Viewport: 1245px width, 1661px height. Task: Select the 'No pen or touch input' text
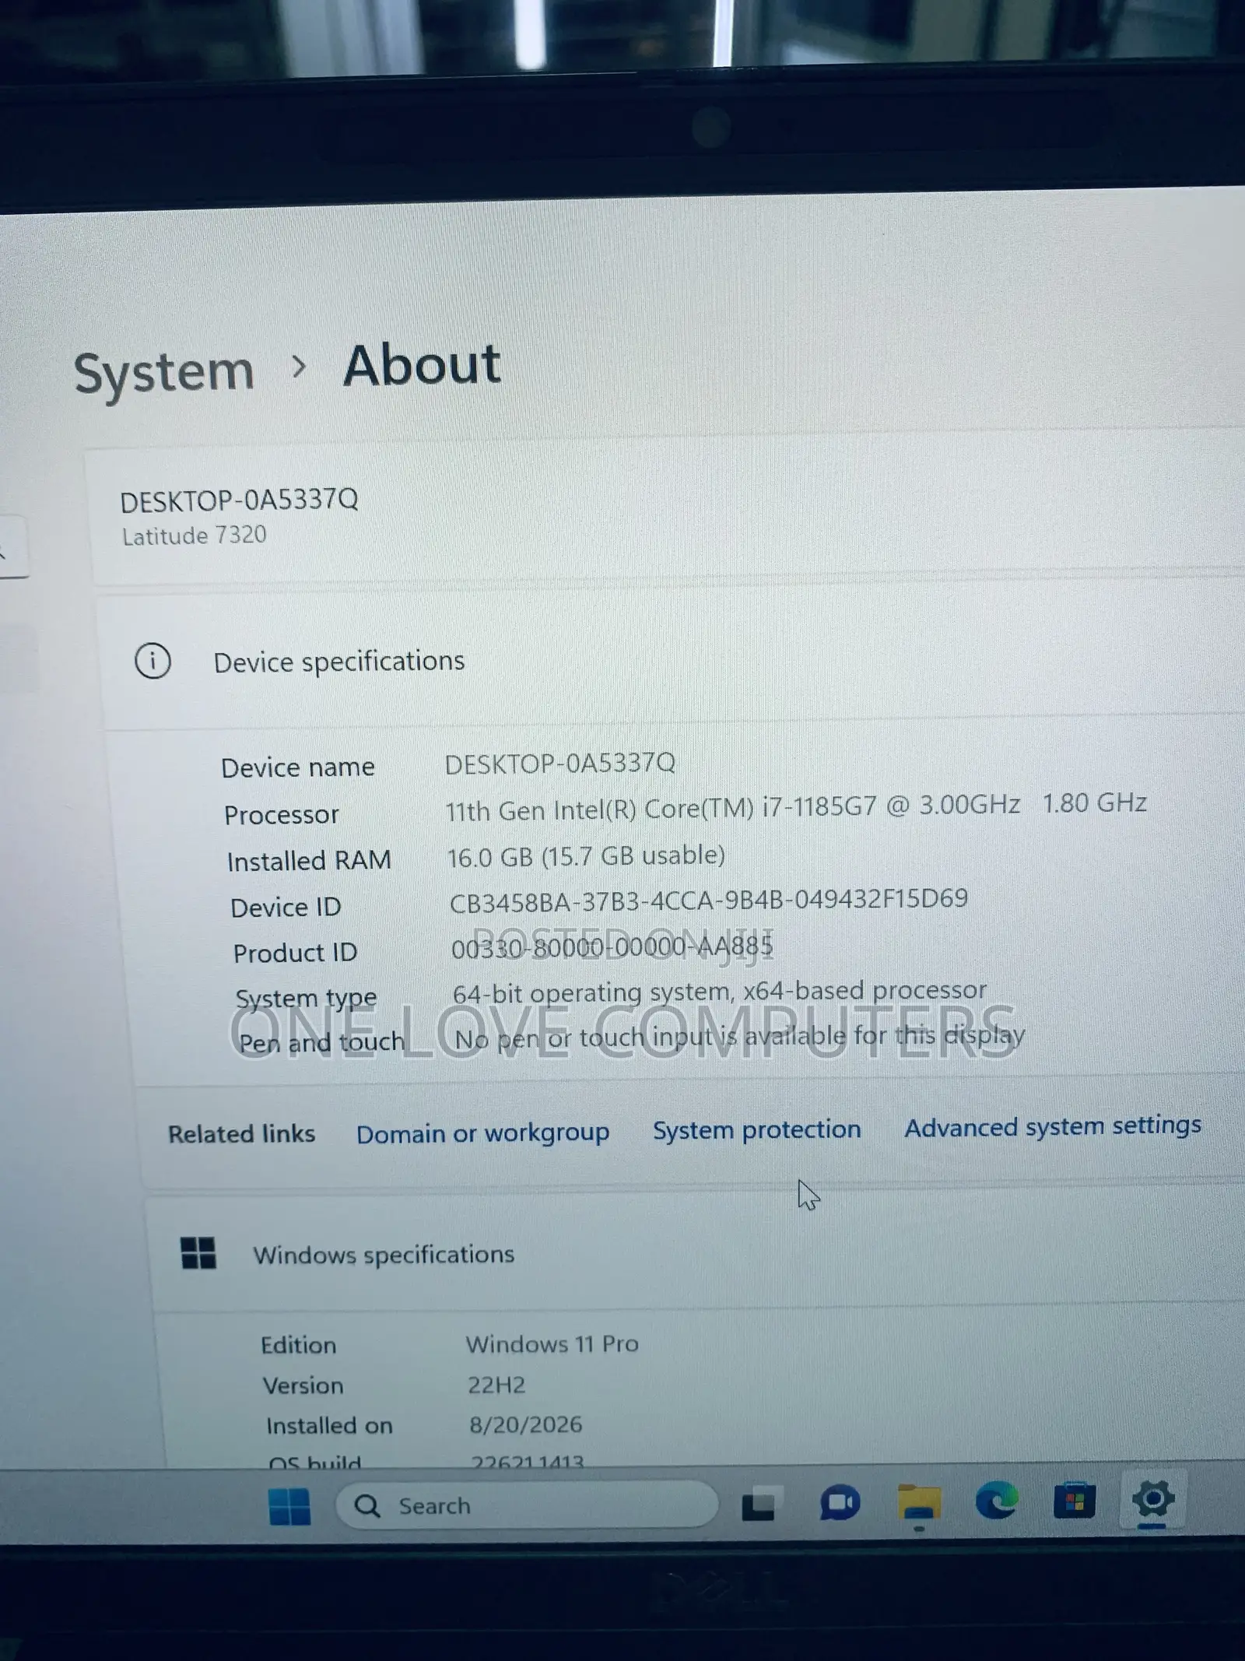583,1038
